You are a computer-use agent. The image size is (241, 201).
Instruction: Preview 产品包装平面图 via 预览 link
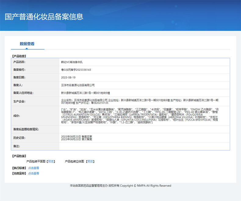click(51, 161)
